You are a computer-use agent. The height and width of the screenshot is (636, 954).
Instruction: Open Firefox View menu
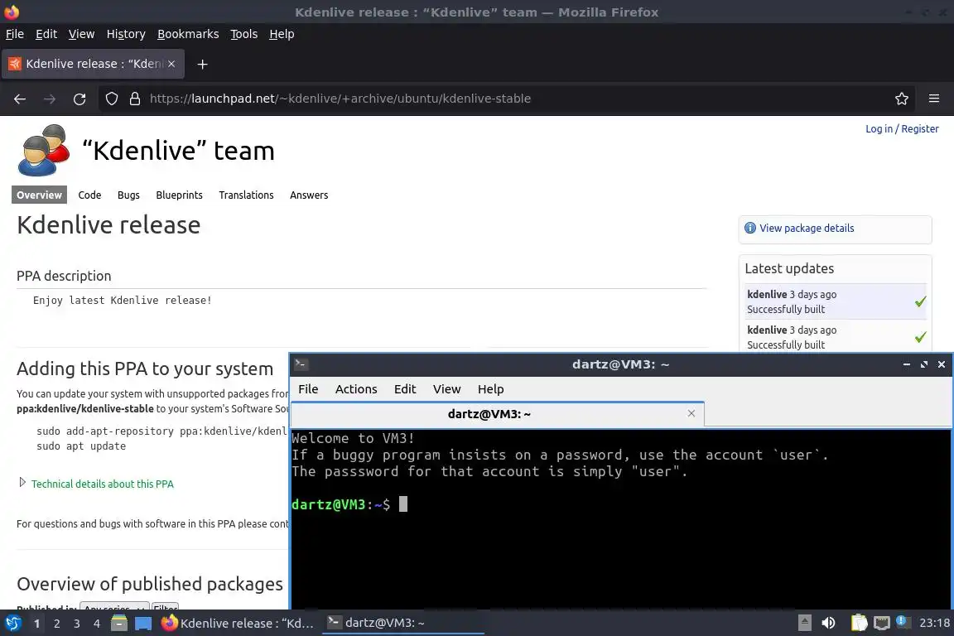tap(81, 34)
